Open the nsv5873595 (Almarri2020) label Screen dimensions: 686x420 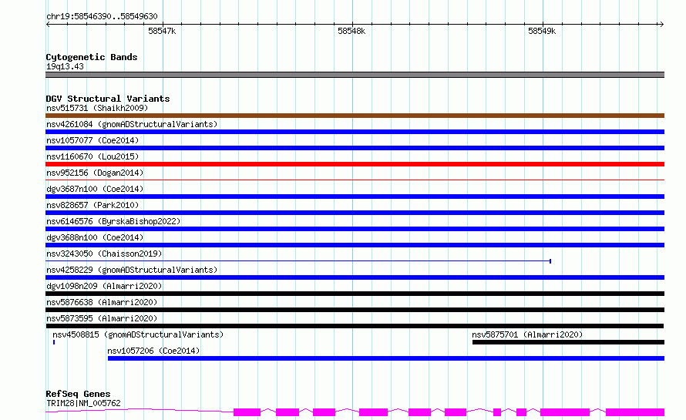click(x=102, y=318)
